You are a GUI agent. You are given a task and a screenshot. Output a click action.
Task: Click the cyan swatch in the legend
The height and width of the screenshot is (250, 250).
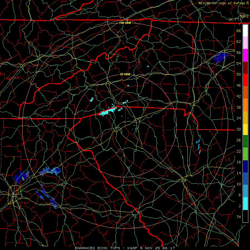[x=245, y=204]
